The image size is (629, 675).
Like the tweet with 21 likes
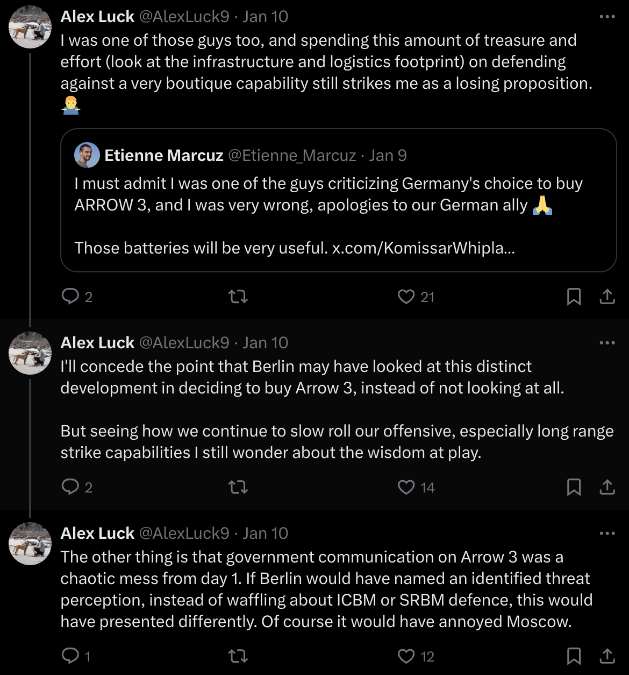(x=406, y=296)
